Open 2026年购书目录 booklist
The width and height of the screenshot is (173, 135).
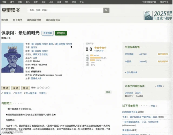(130, 112)
